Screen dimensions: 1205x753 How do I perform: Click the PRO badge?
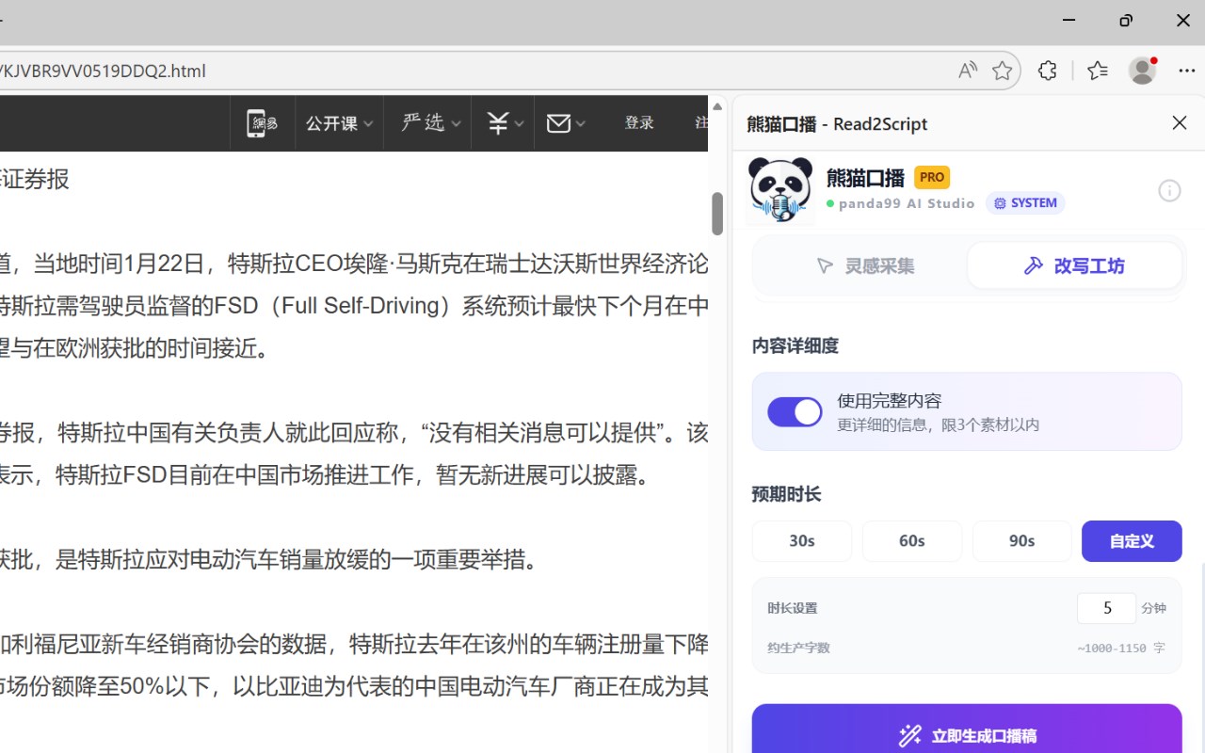(x=932, y=177)
